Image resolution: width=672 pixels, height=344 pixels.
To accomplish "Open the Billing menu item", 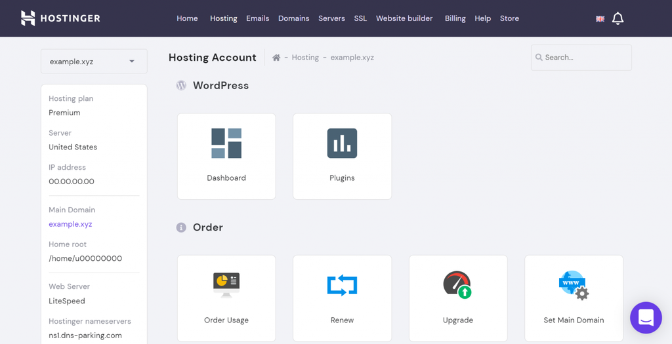I will point(455,18).
